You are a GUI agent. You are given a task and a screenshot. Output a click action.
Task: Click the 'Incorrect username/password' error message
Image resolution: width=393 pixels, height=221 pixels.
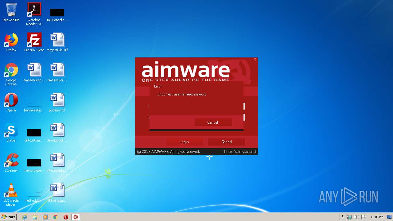pos(182,94)
